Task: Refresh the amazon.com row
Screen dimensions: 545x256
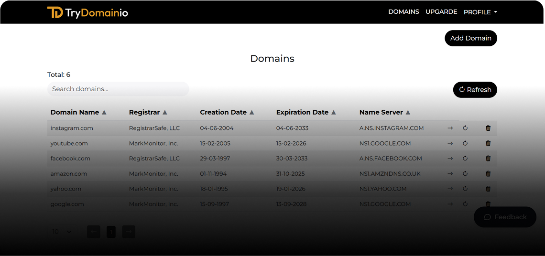Action: pyautogui.click(x=465, y=174)
